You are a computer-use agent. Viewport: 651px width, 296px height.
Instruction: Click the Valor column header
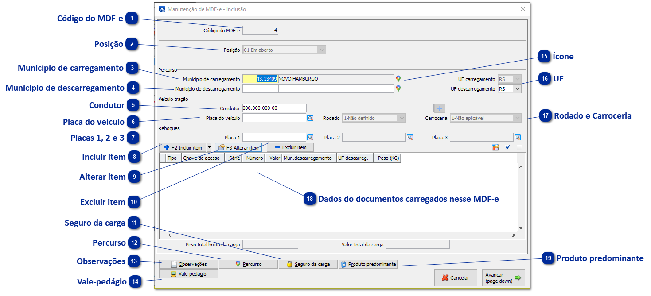tap(273, 158)
